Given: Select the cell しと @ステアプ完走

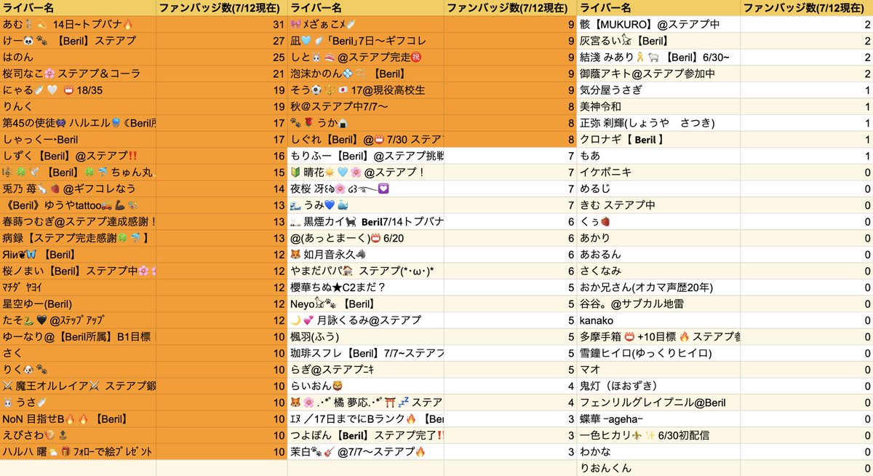Looking at the screenshot, I should [367, 57].
